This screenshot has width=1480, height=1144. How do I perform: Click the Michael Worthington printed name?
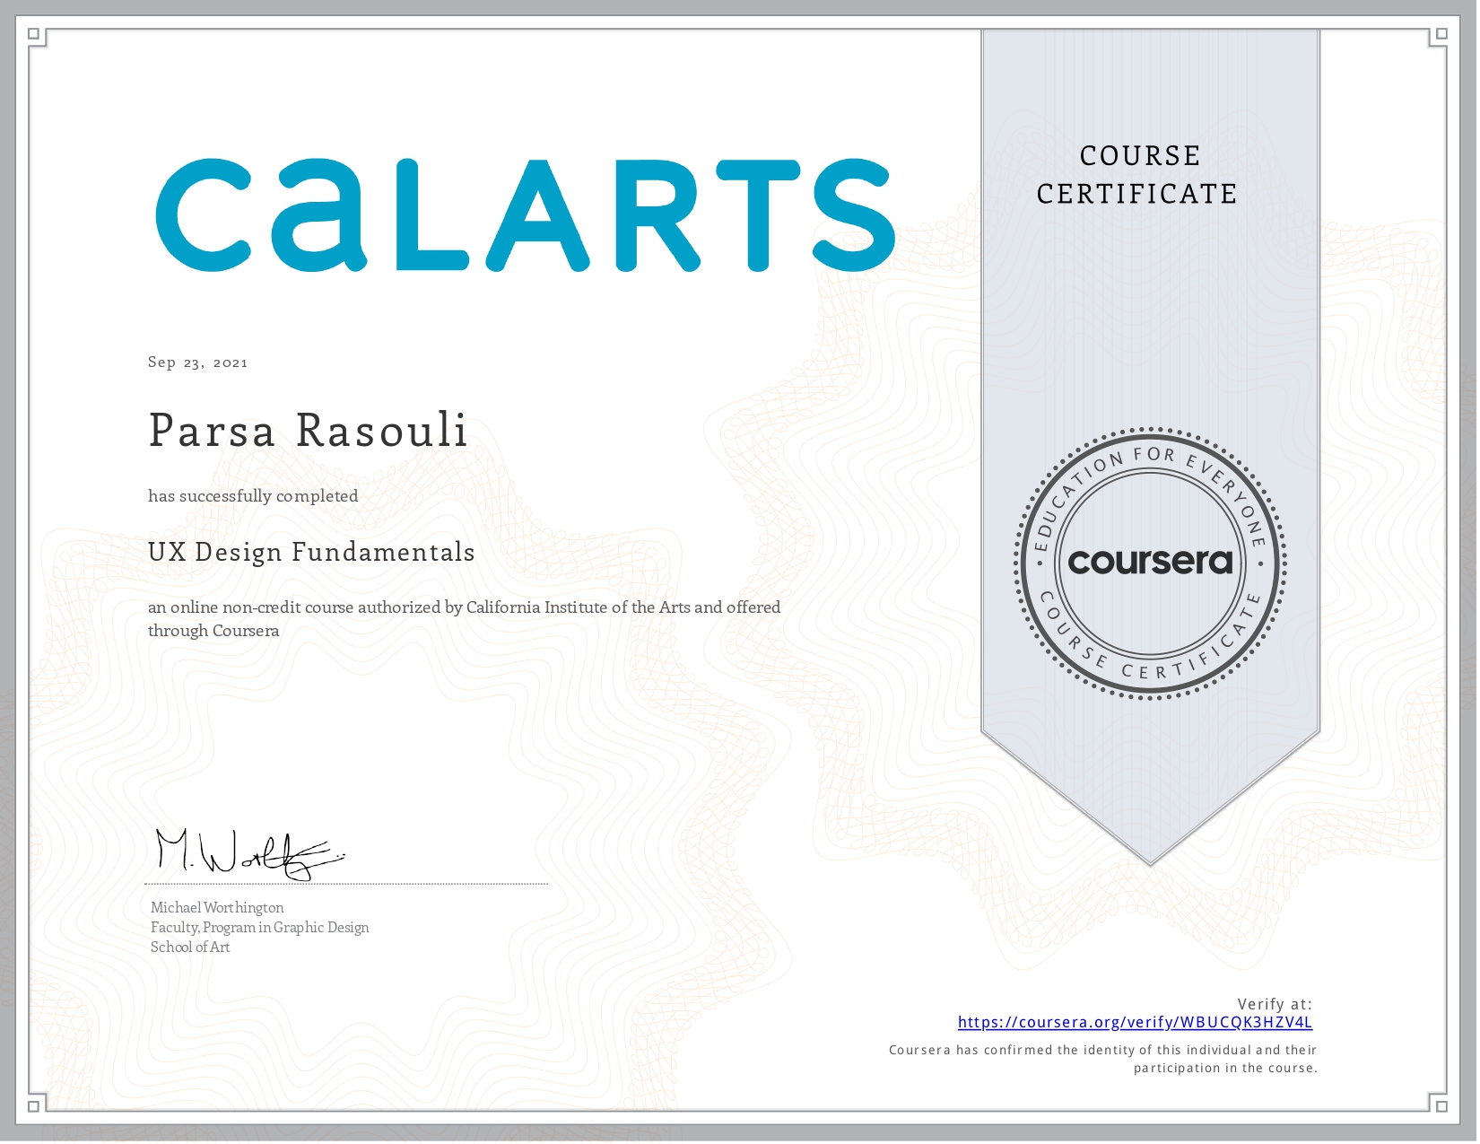217,908
